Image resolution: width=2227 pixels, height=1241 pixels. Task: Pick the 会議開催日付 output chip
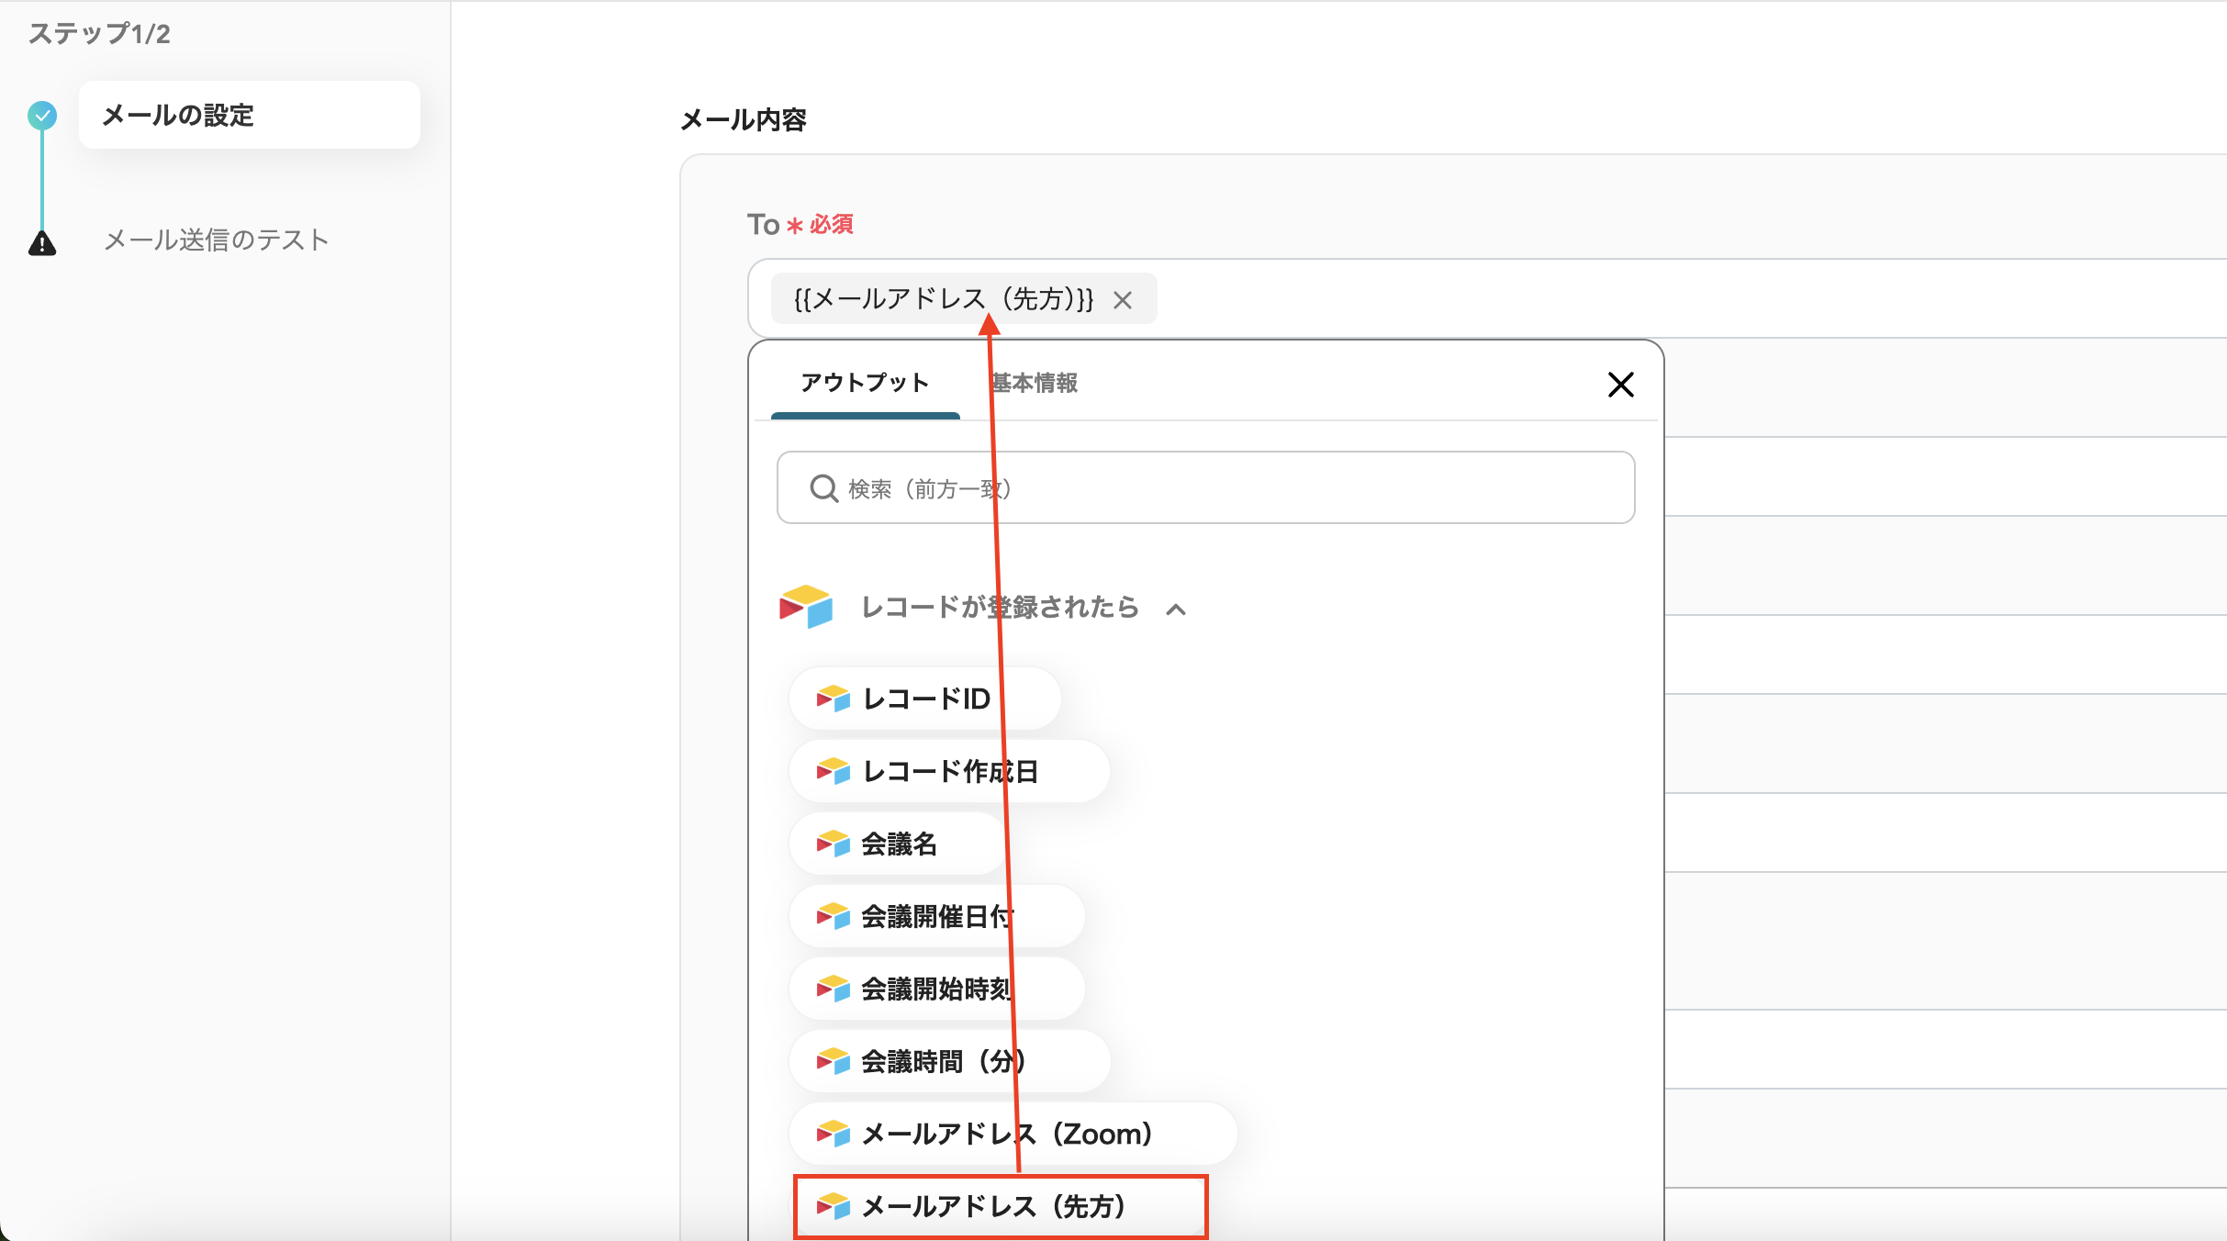pos(935,917)
